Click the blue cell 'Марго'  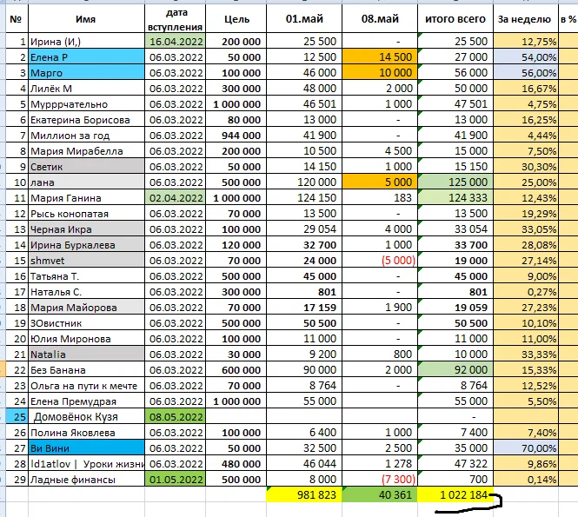[x=86, y=73]
